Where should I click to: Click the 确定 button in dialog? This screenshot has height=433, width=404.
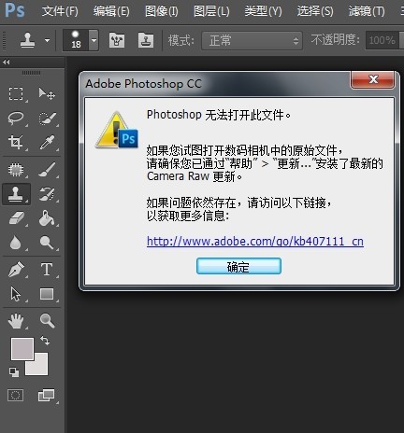pos(238,266)
